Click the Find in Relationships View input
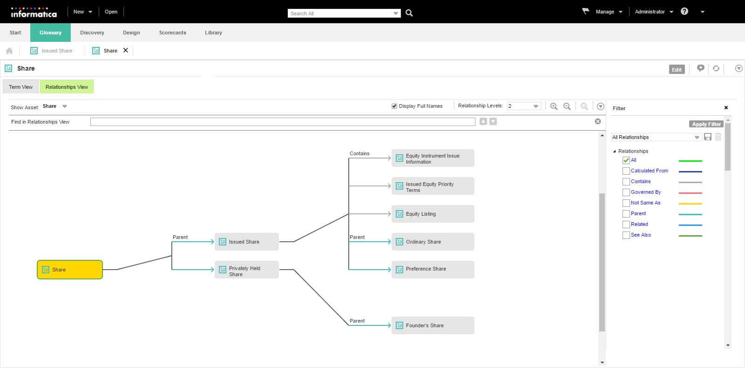 282,122
